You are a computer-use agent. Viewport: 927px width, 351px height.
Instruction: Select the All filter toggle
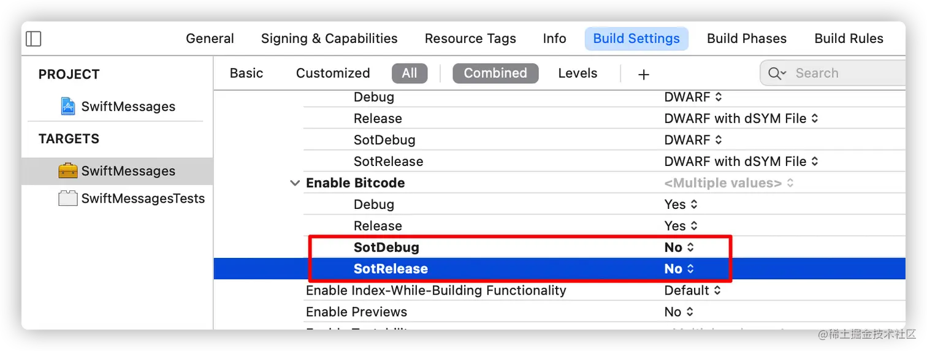(410, 74)
